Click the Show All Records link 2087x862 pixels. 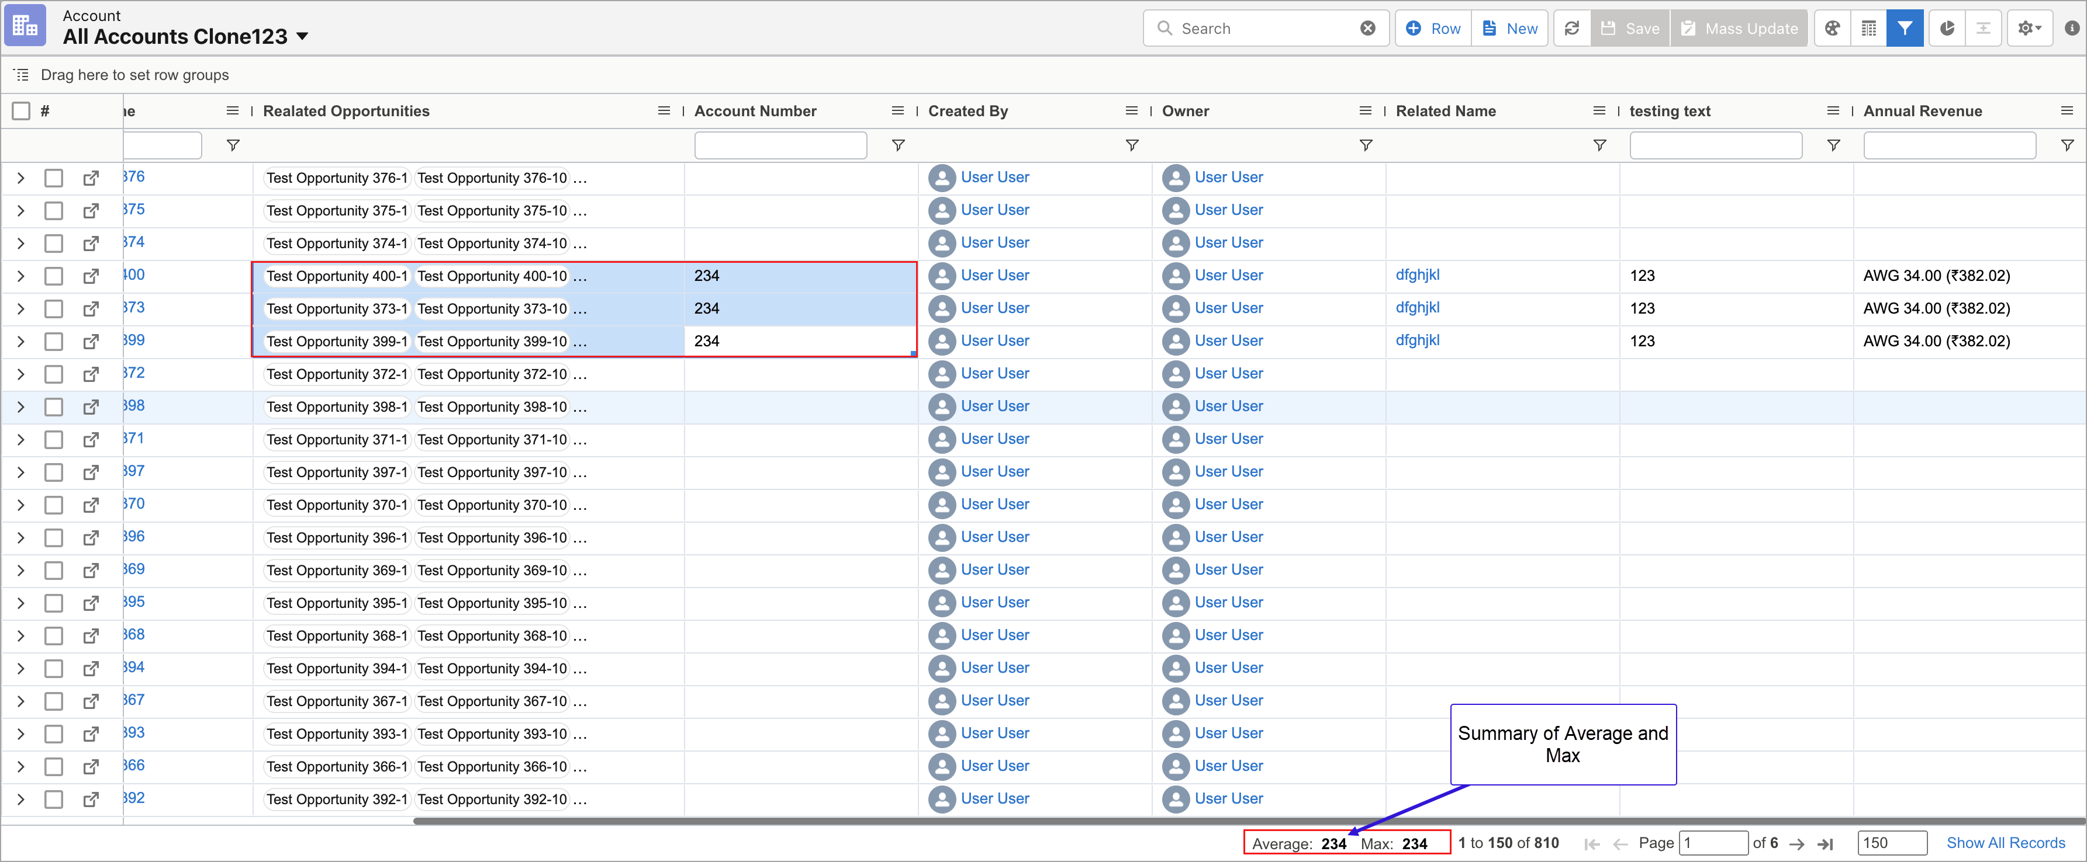pyautogui.click(x=2005, y=843)
